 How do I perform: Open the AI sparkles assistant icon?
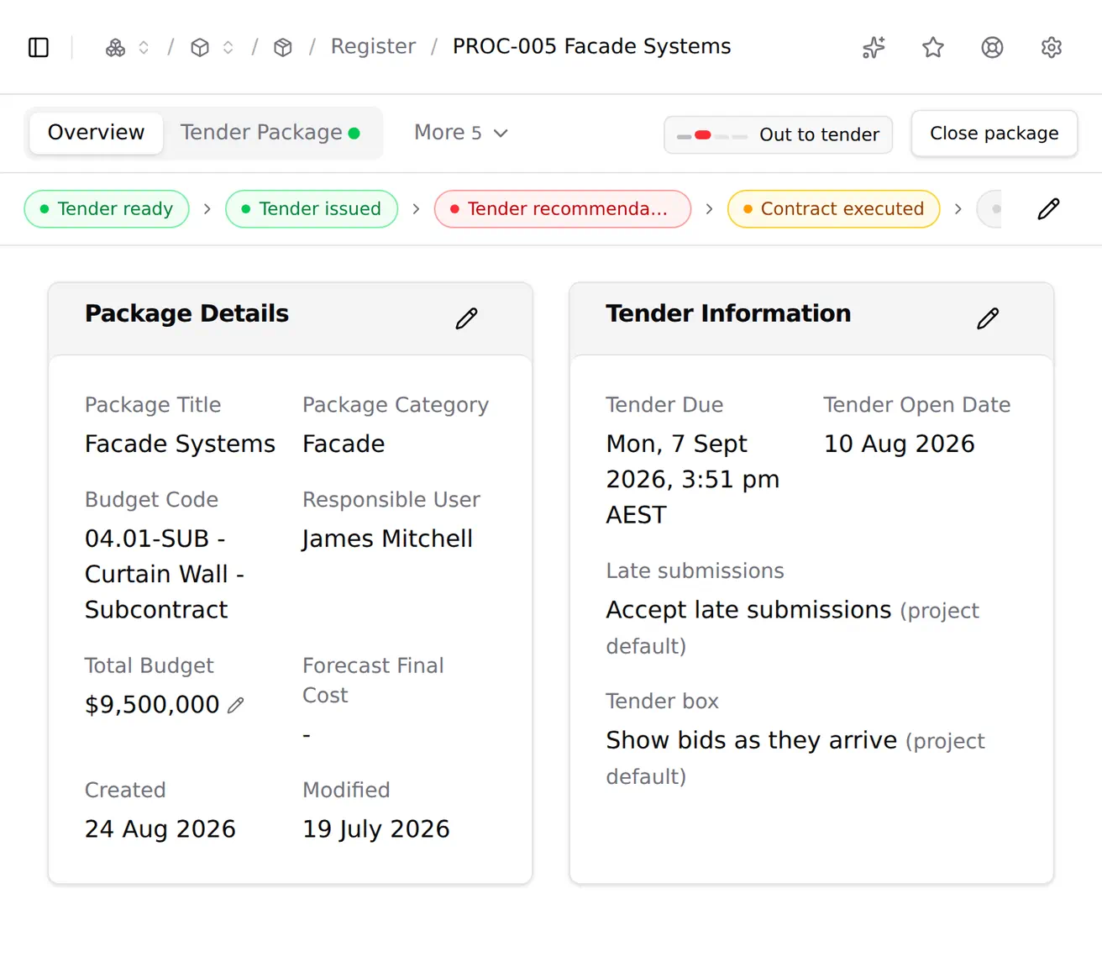coord(874,47)
